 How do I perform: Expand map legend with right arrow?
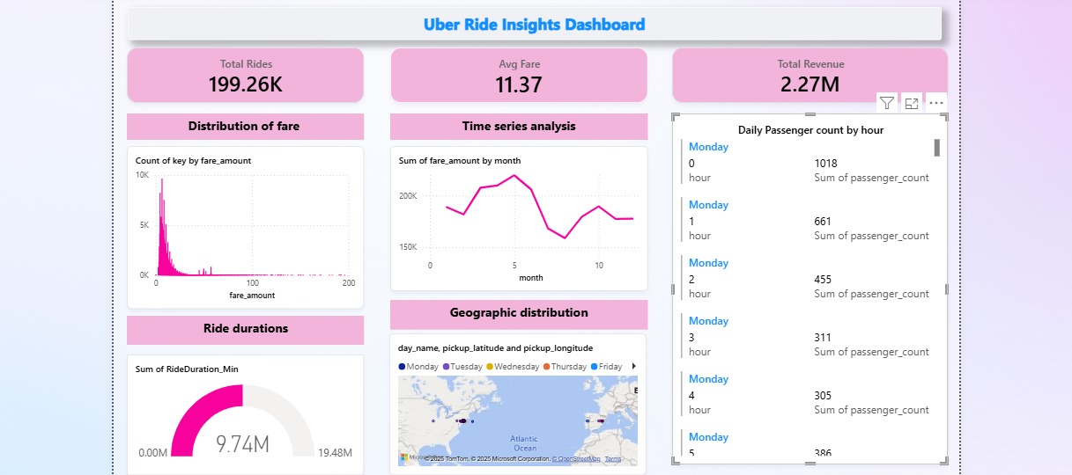634,366
